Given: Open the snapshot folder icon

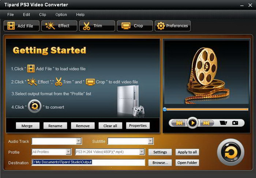Looking at the screenshot, I should [223, 123].
